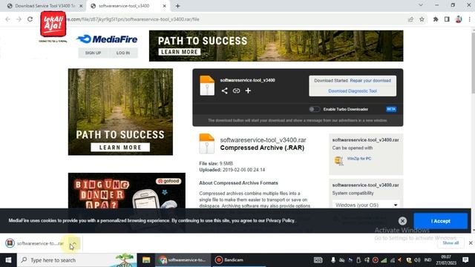Switch to Chrome taskbar window
Image resolution: width=475 pixels, height=267 pixels.
point(183,260)
